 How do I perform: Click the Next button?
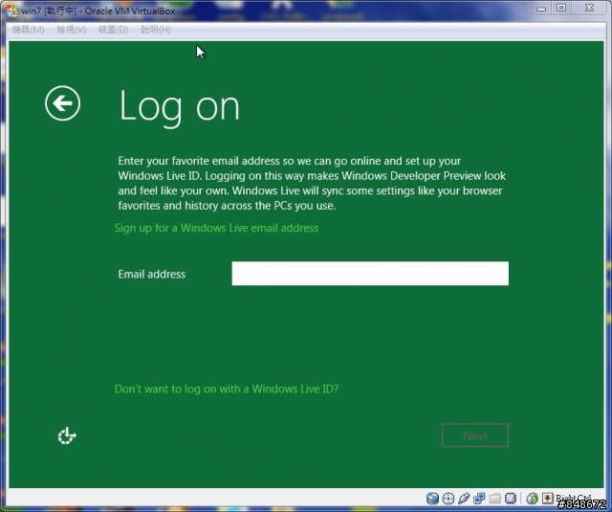point(475,435)
